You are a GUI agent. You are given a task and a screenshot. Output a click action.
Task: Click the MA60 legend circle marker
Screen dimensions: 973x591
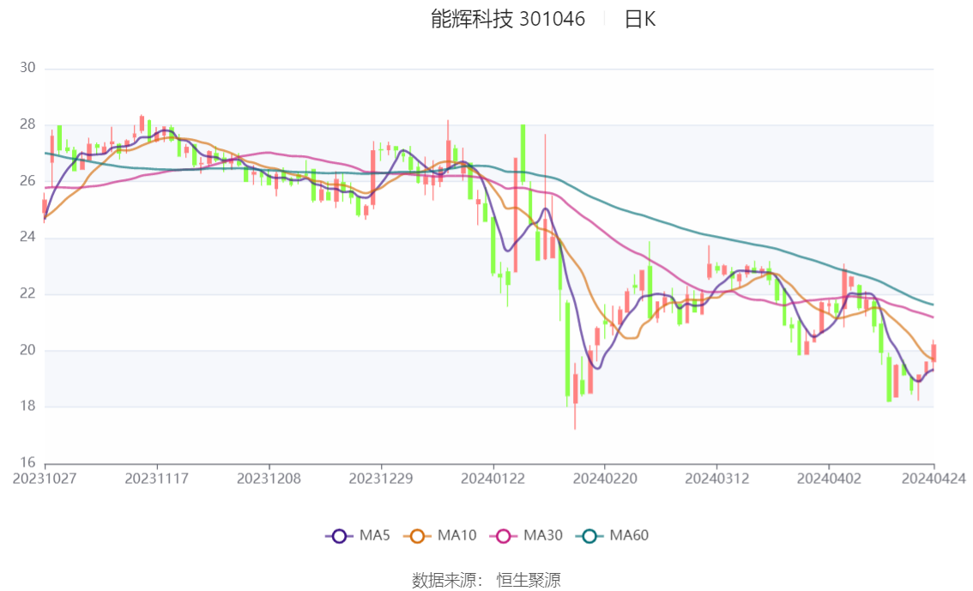tap(591, 536)
